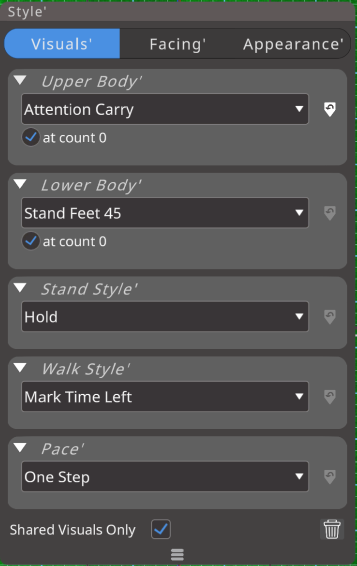Toggle Lower Body 'at count 0' checkbox
357x566 pixels.
[x=31, y=241]
